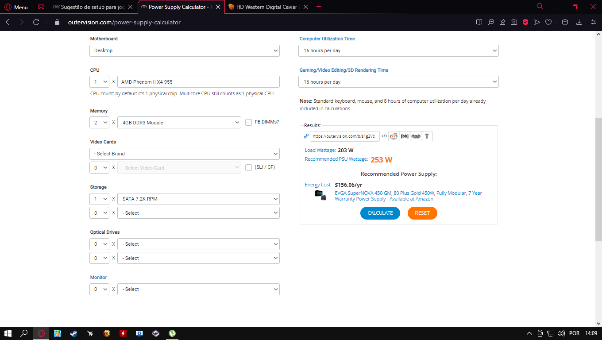Copy results as plain text T icon
This screenshot has height=340, width=602.
pos(427,136)
